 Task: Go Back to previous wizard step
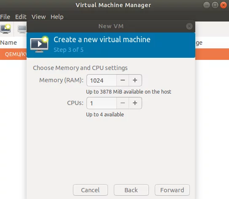coord(131,190)
